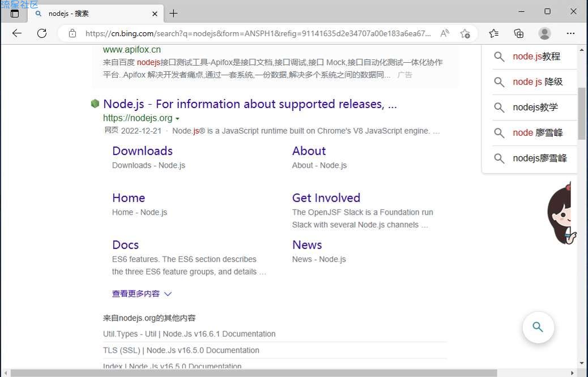The height and width of the screenshot is (377, 588).
Task: Click the scroll up arrow
Action: 582,50
